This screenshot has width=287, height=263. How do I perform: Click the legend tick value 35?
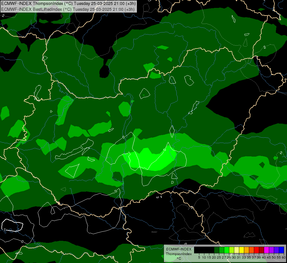click(249, 257)
